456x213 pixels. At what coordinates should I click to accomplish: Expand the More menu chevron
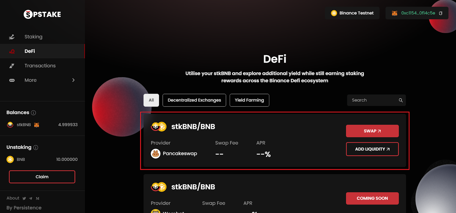pos(73,80)
